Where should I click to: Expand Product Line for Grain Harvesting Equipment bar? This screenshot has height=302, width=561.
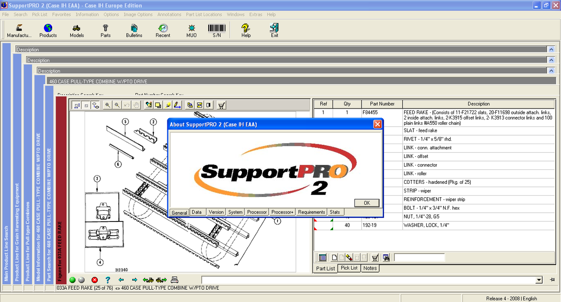(x=17, y=169)
